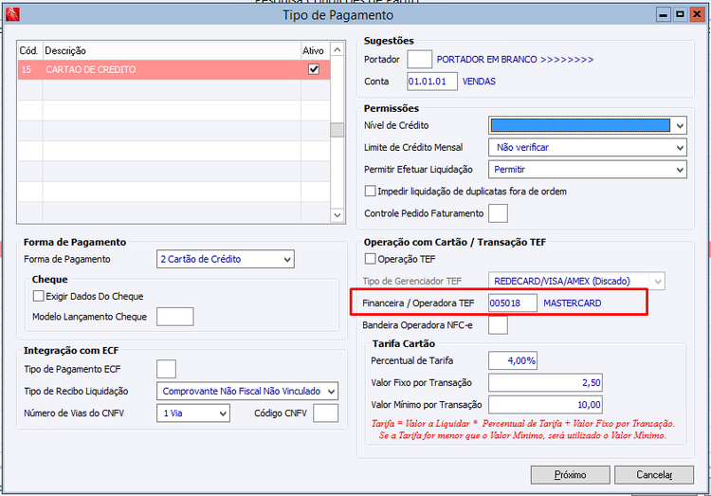The height and width of the screenshot is (496, 711).
Task: Check the Operação TEF checkbox
Action: tap(371, 259)
